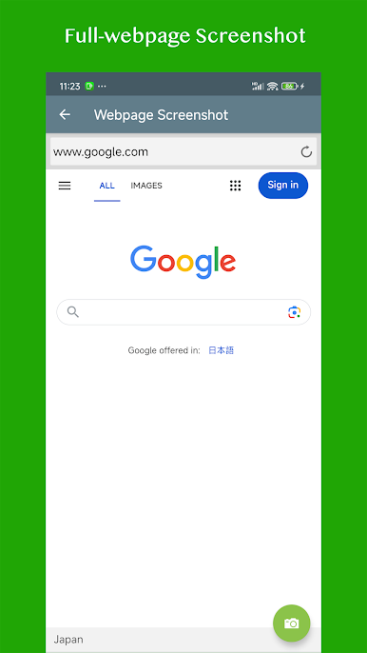Screen dimensions: 367x653
Task: Tap the battery indicator in the status bar
Action: coord(290,87)
